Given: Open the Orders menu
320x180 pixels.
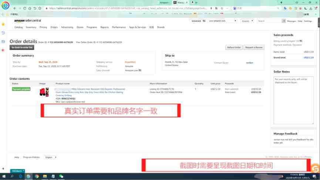Looking at the screenshot, I should (x=54, y=27).
